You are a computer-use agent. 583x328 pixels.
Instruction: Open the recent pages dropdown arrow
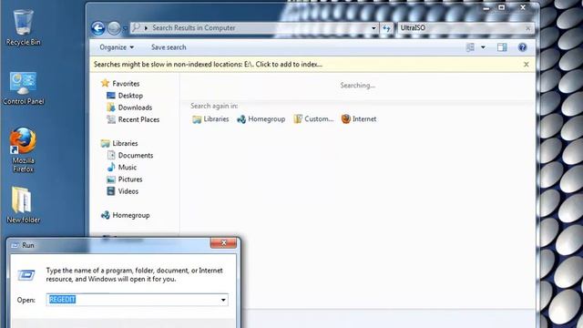(126, 28)
